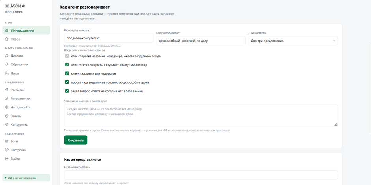Click the 'По одному правилу в строке' hint text

(147, 130)
